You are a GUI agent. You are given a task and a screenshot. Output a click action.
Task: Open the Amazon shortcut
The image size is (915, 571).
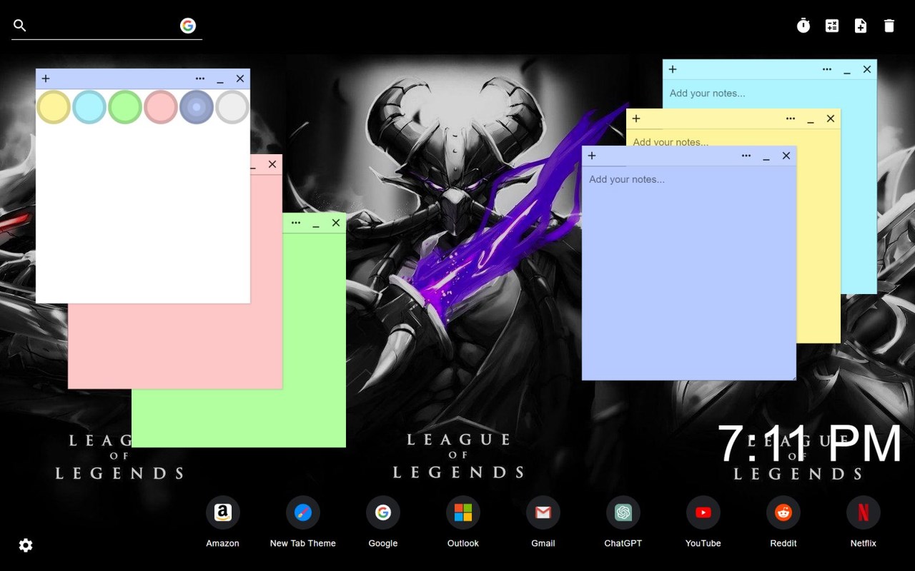223,512
